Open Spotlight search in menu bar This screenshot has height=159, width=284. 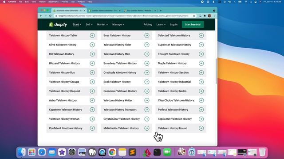251,2
